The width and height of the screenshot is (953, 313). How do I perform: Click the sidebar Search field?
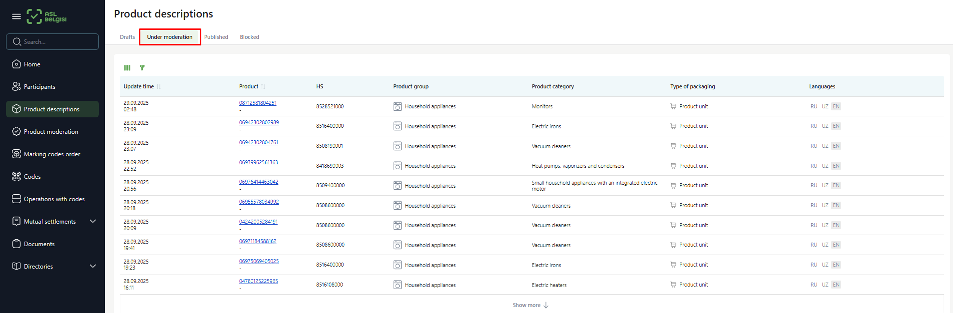click(x=52, y=42)
